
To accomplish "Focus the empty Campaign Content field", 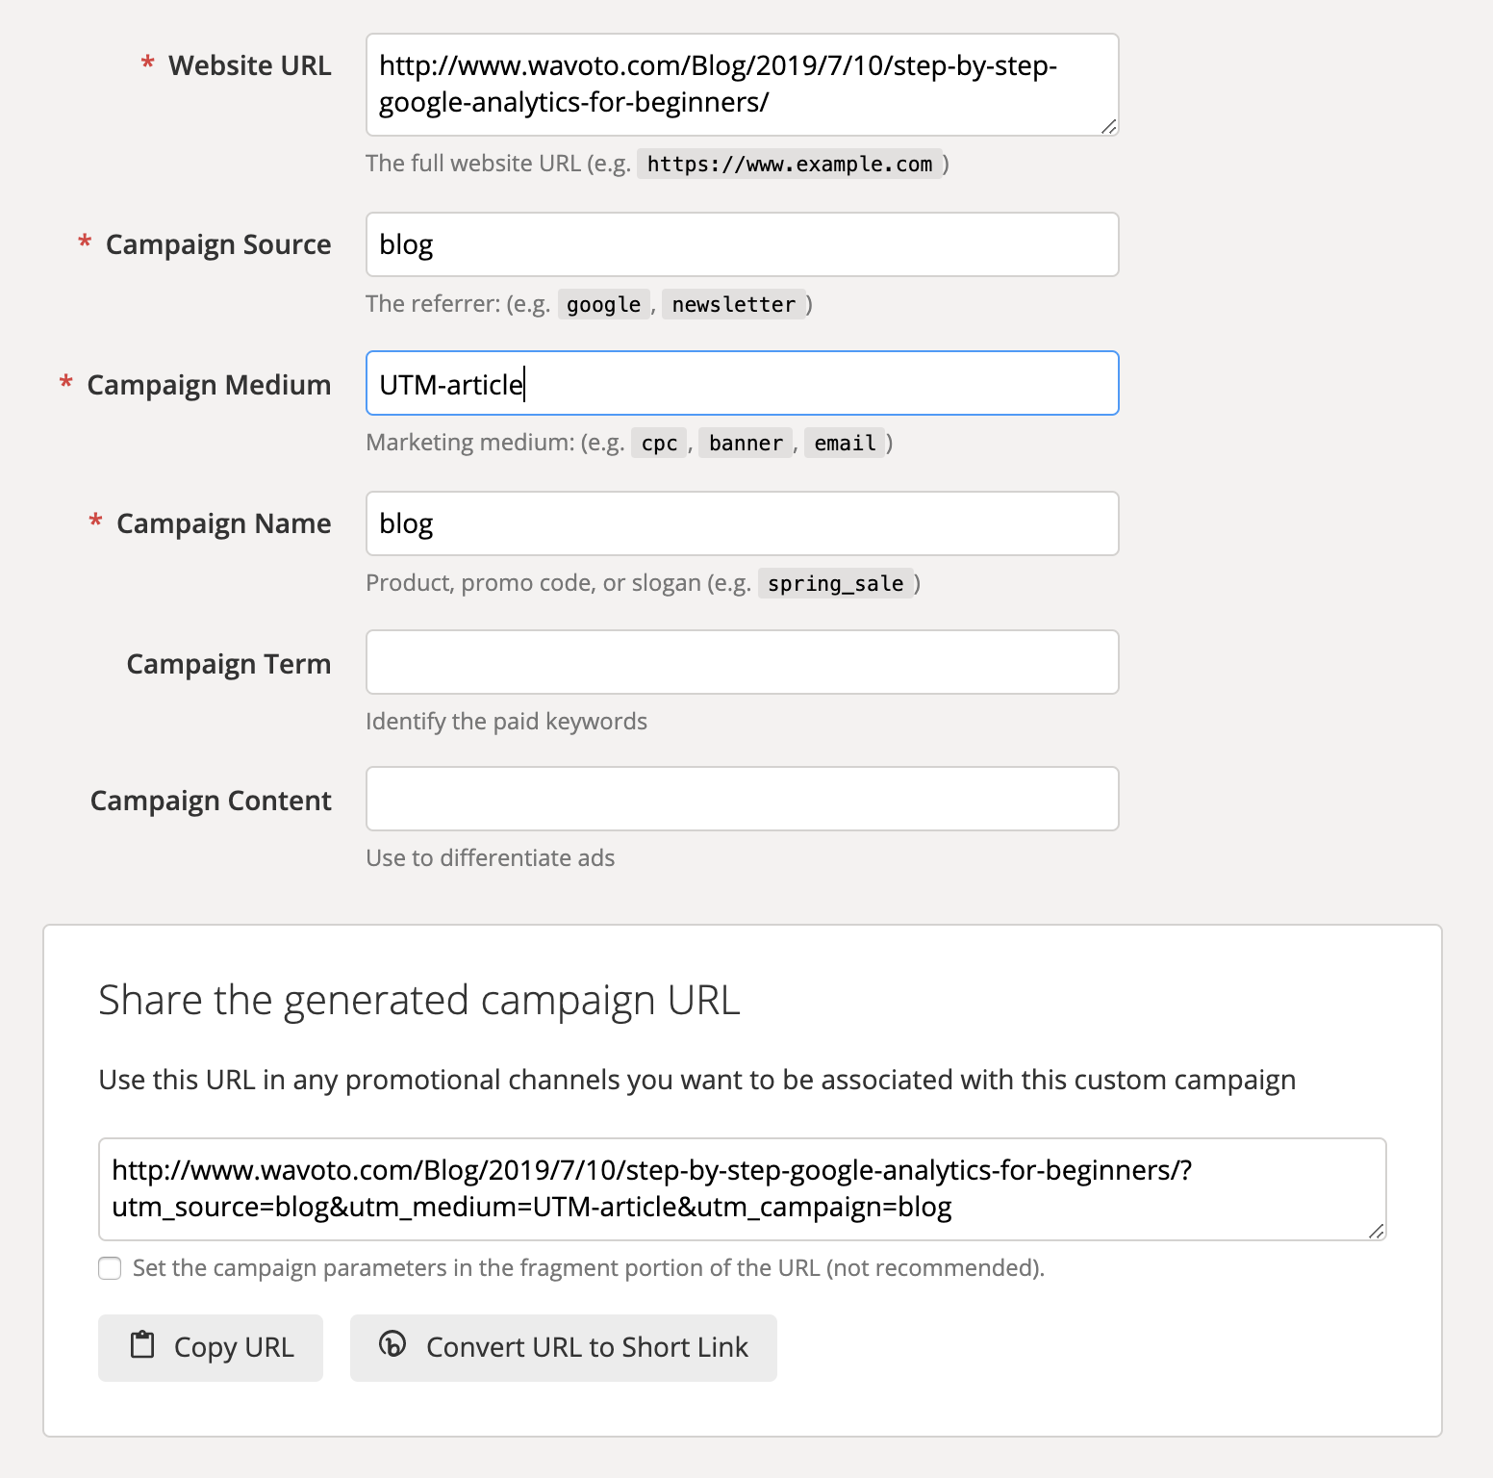I will click(742, 799).
